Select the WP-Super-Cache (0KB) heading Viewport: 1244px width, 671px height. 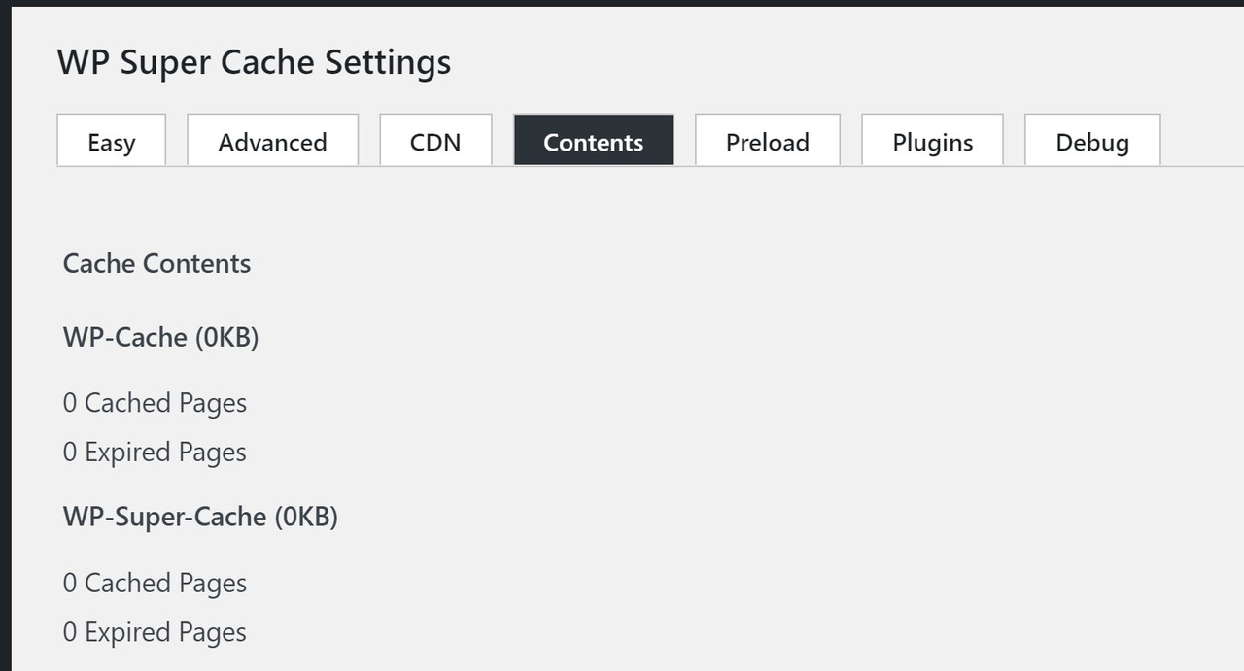(x=200, y=517)
